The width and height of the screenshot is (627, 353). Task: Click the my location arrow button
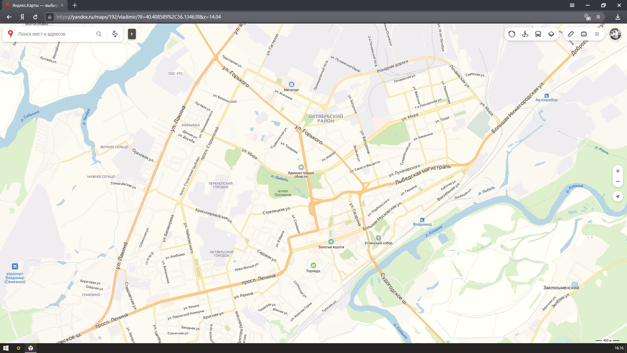pos(618,196)
